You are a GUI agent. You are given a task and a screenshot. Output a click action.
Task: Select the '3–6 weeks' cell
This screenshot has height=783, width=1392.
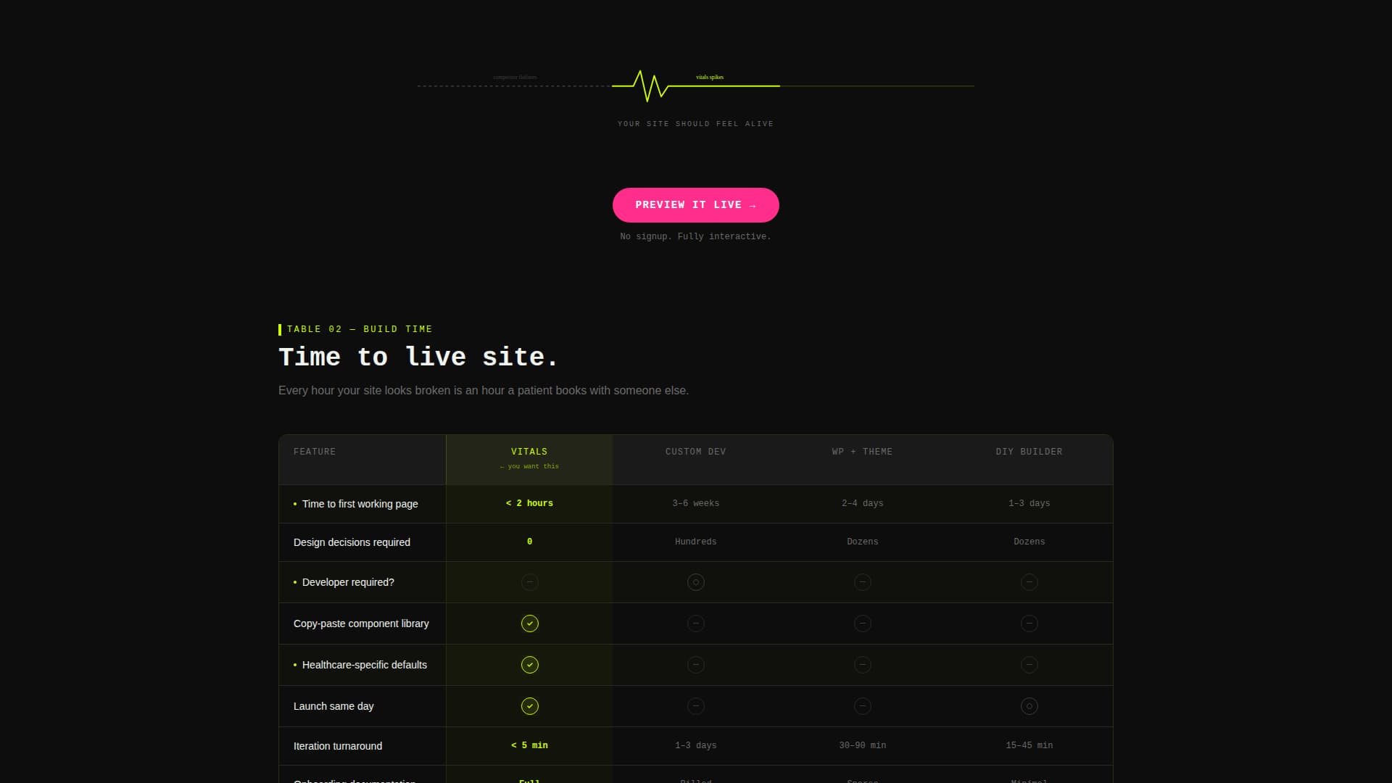(695, 503)
